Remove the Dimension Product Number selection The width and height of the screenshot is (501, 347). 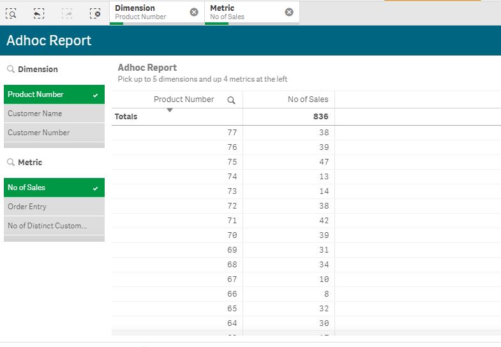pos(194,12)
